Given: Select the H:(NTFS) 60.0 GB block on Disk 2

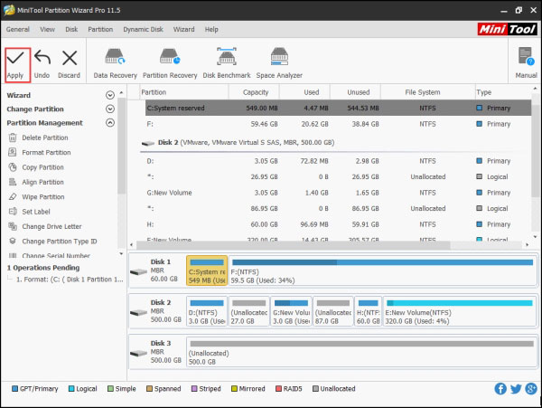Looking at the screenshot, I should click(x=369, y=311).
